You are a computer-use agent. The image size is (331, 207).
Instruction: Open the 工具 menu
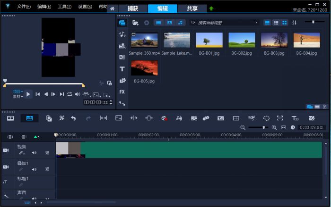(65, 7)
